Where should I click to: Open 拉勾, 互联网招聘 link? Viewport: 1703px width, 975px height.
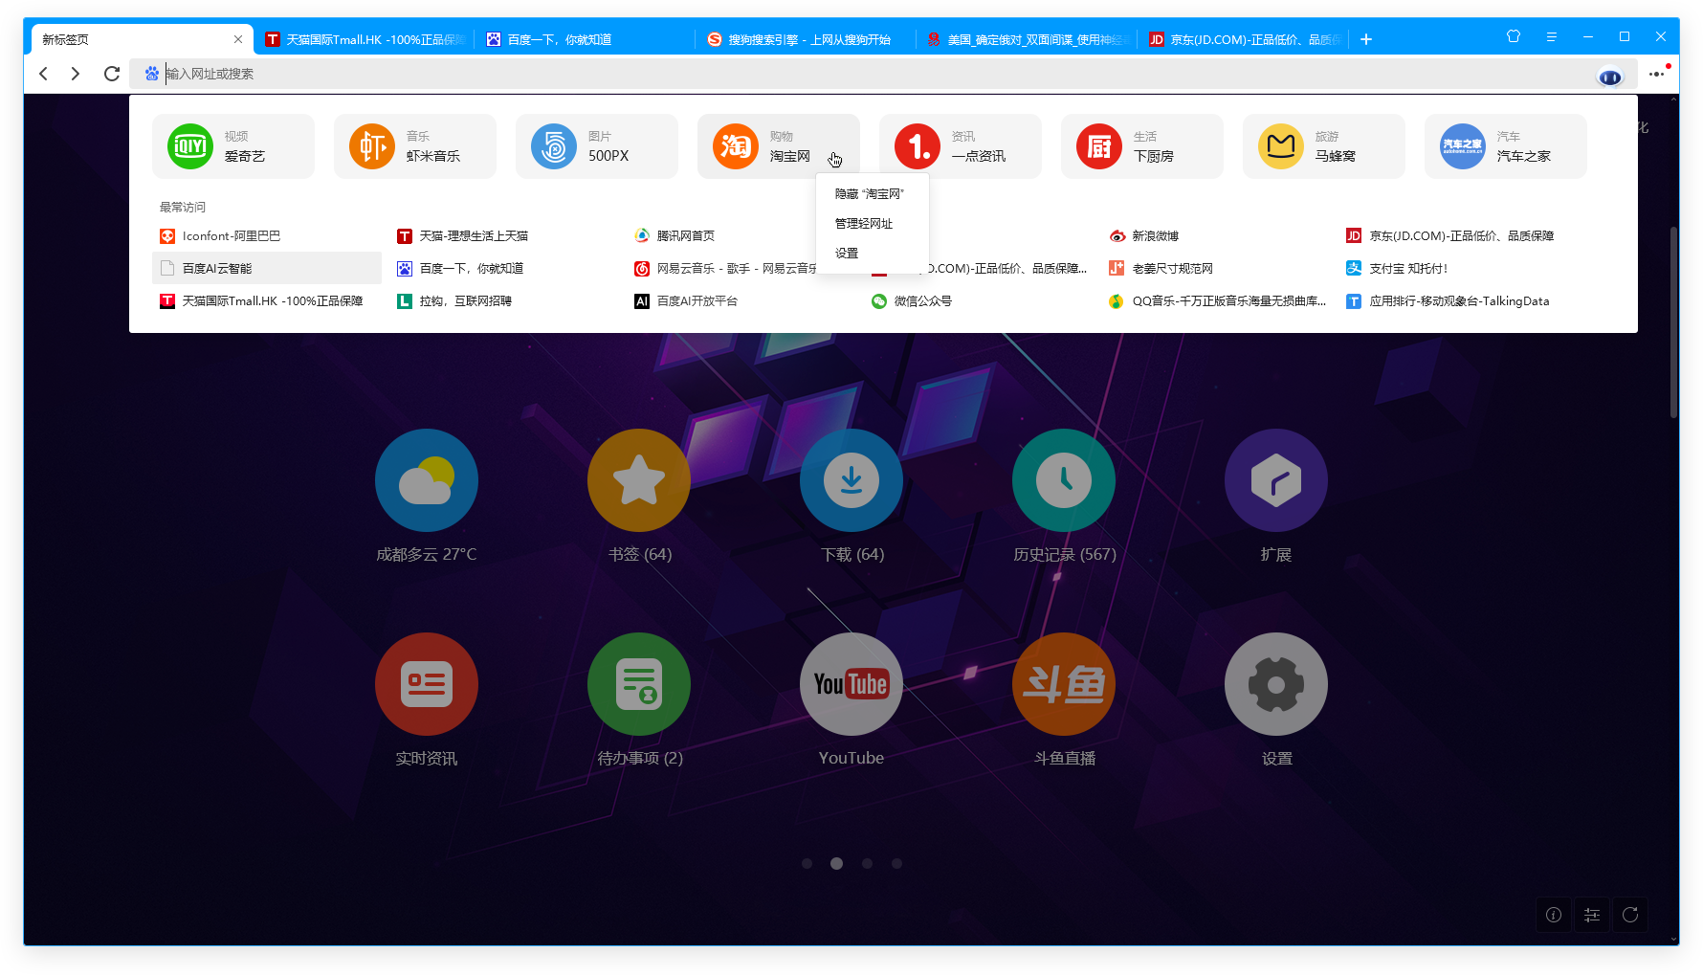click(x=454, y=300)
